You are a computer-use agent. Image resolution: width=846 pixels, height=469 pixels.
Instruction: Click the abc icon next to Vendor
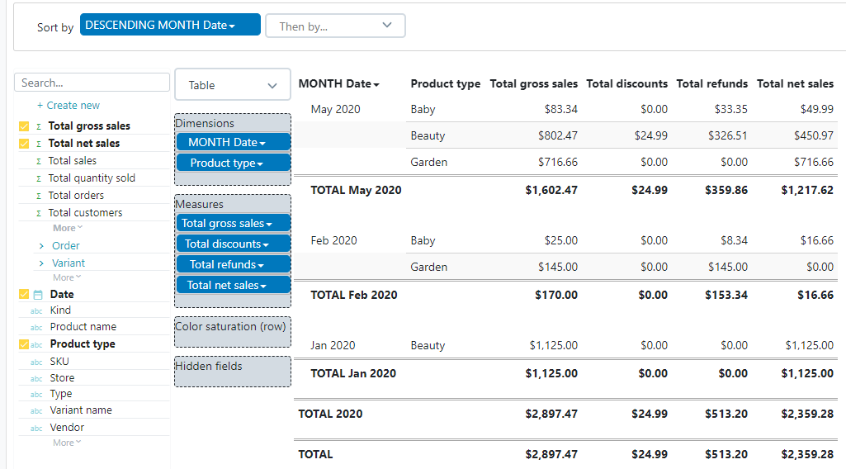(x=36, y=429)
